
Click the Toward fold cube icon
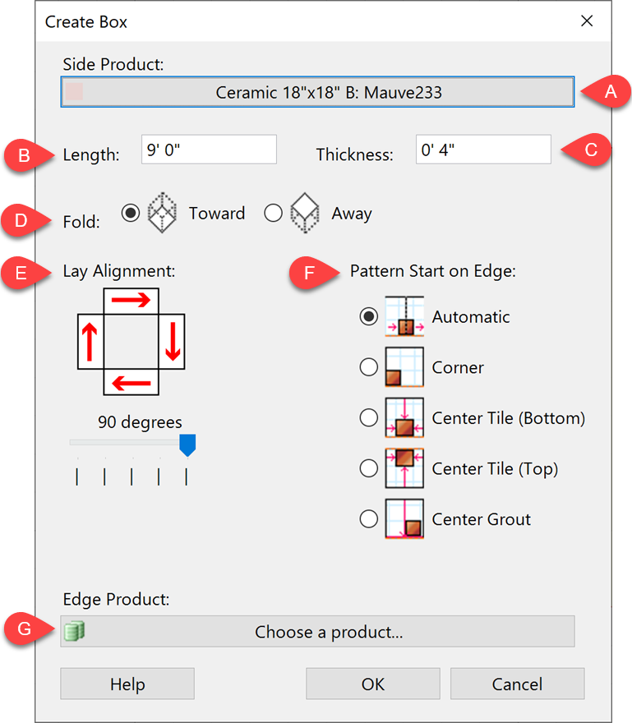(162, 213)
